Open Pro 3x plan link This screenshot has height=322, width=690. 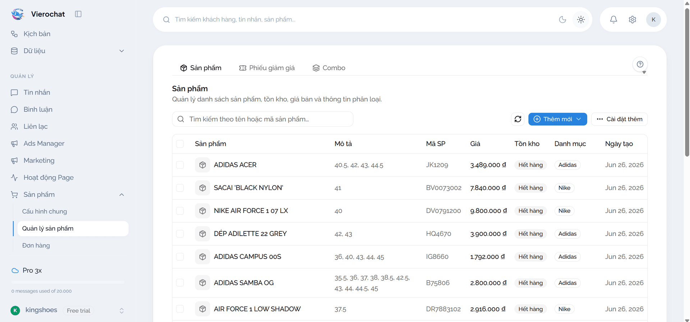pos(27,270)
